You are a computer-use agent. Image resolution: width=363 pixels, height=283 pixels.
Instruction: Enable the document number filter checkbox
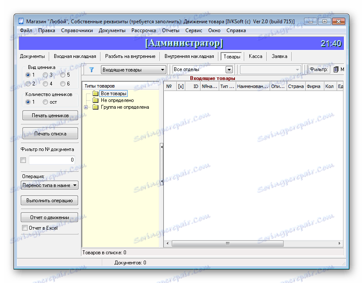coord(23,160)
